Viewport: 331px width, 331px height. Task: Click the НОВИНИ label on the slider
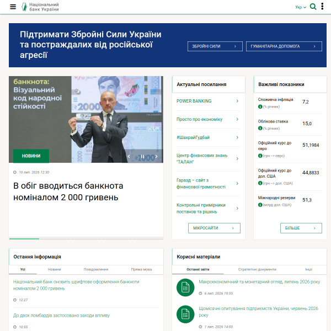(31, 156)
